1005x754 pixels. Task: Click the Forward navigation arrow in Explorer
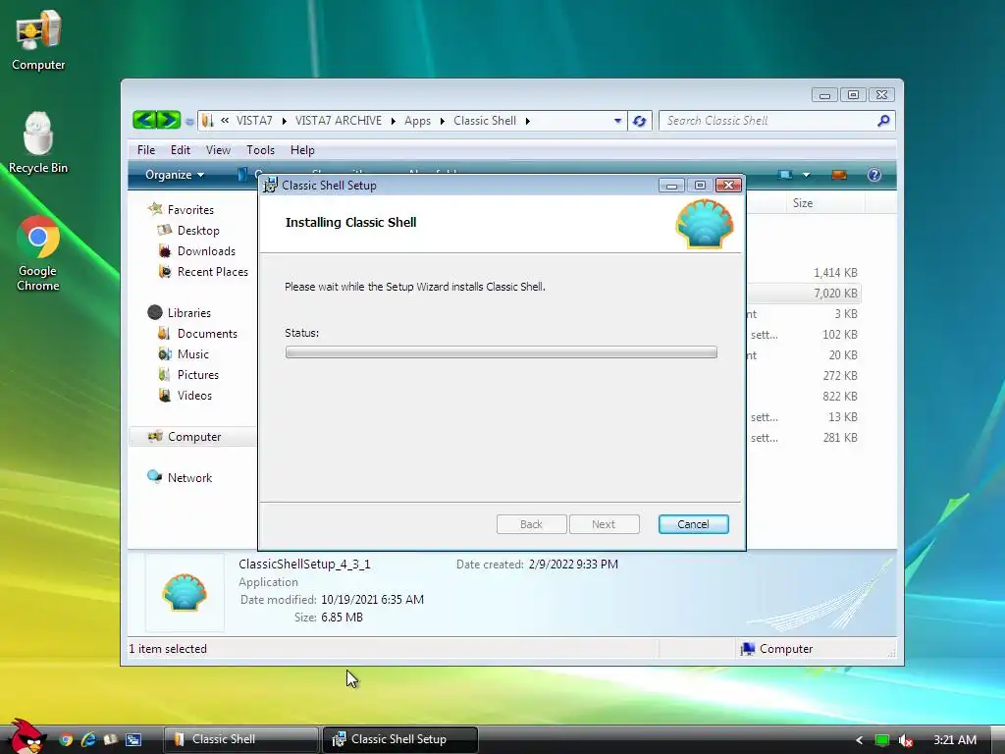[168, 120]
